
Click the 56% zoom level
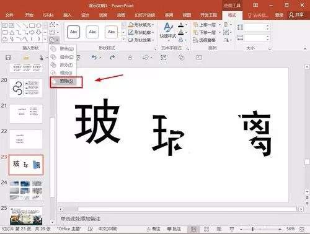click(x=291, y=229)
